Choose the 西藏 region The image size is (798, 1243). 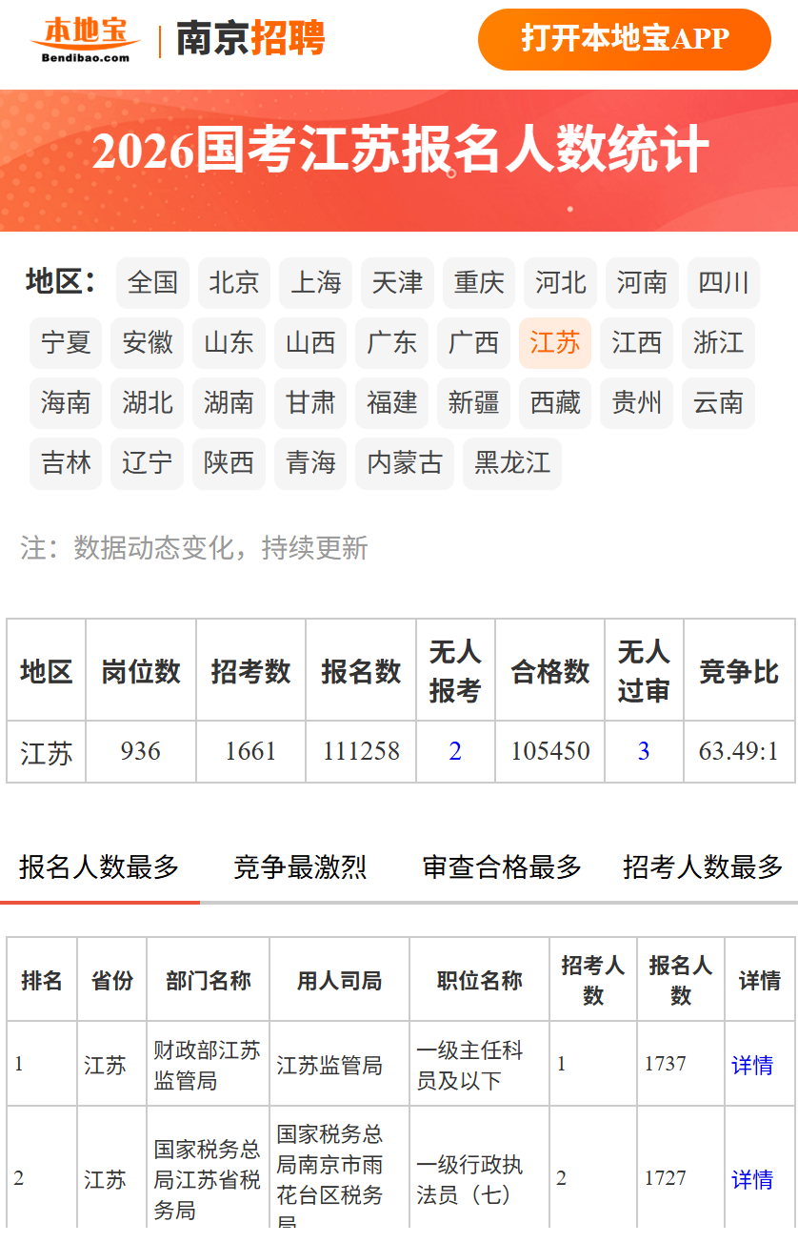pos(555,403)
